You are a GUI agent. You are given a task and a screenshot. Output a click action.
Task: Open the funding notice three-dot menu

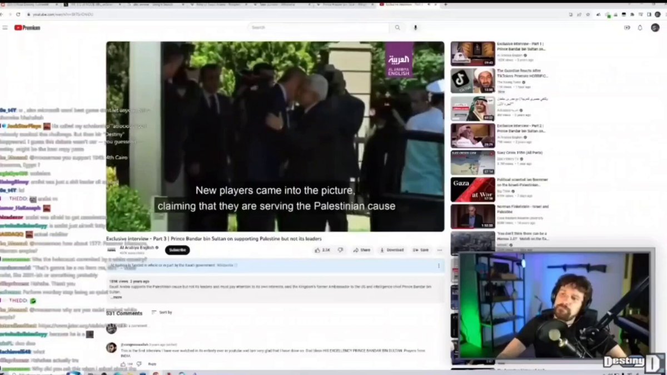[x=438, y=266]
